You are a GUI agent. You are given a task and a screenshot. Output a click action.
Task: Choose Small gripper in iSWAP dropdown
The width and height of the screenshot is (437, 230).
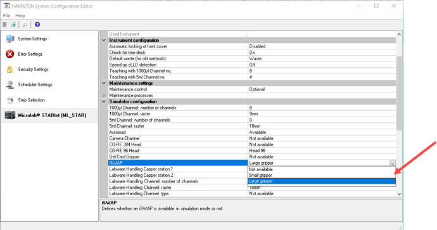pyautogui.click(x=322, y=175)
